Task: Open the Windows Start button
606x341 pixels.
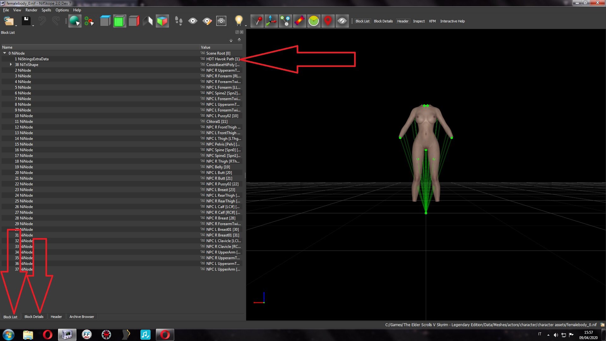Action: pyautogui.click(x=9, y=335)
